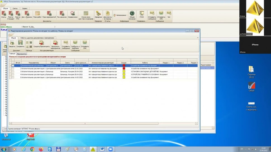271x152 pixels.
Task: Open the Сметы ribbon tab
Action: (x=15, y=8)
